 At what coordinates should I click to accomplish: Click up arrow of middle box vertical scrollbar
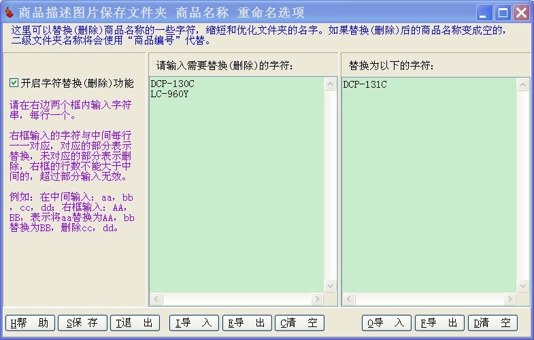click(330, 84)
